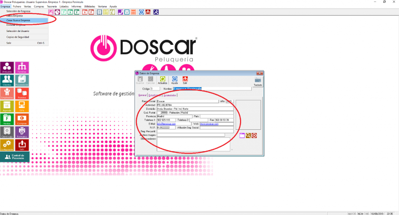Click the green A toolbar icon
Image resolution: width=399 pixels, height=215 pixels.
70,12
